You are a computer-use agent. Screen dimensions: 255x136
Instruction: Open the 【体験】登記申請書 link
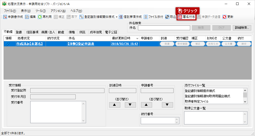click(x=81, y=44)
